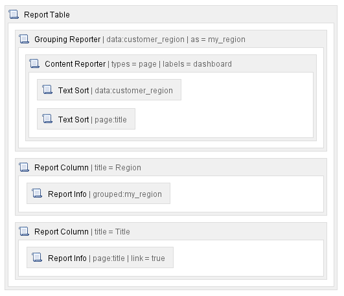Click the icon beside Text Sort data:customer_region
Screen dimensions: 344x296
pos(47,90)
